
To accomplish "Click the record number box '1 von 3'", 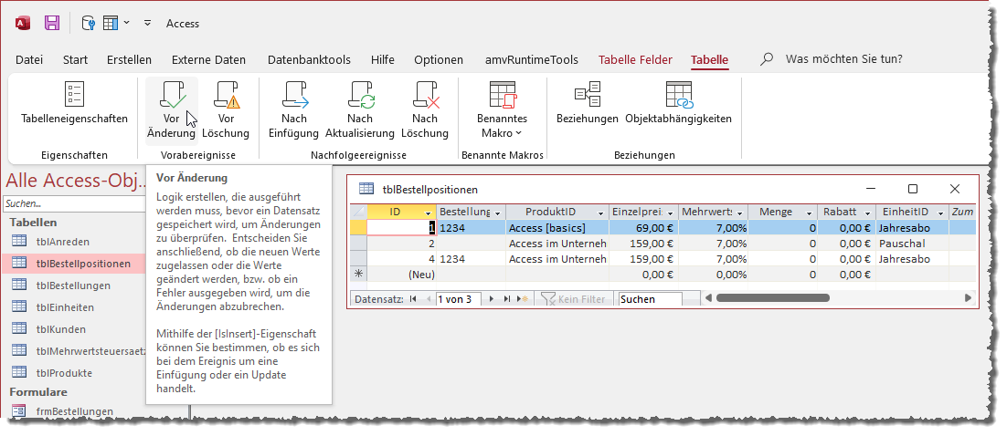I will [457, 299].
